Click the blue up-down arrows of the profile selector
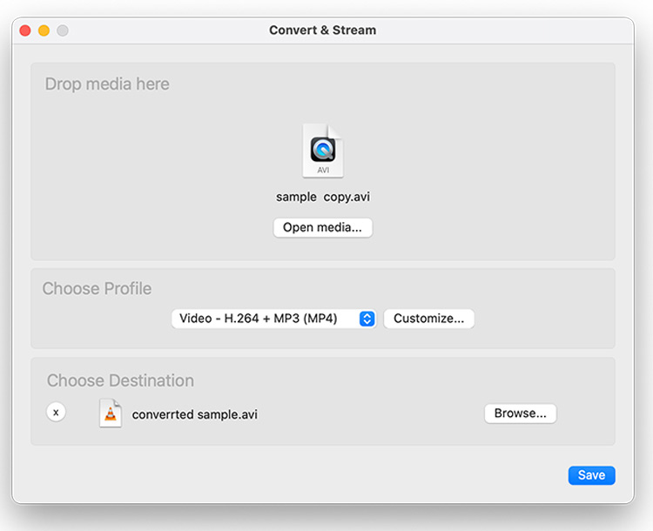 coord(367,319)
